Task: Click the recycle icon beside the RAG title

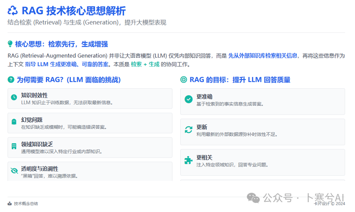Action: pyautogui.click(x=13, y=11)
